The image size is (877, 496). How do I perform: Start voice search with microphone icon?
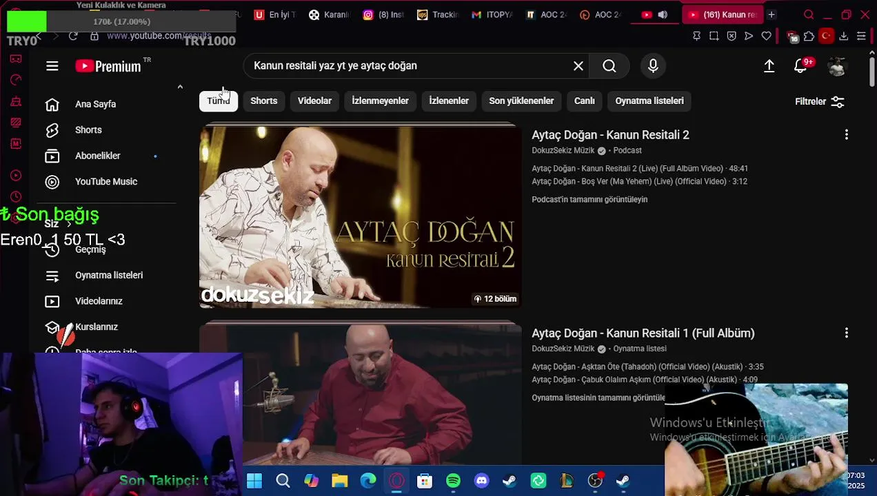pyautogui.click(x=653, y=66)
